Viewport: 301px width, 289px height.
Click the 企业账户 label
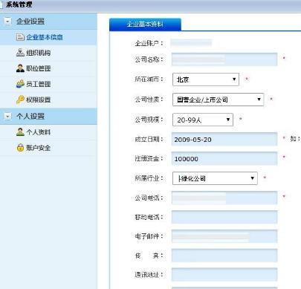pyautogui.click(x=149, y=43)
